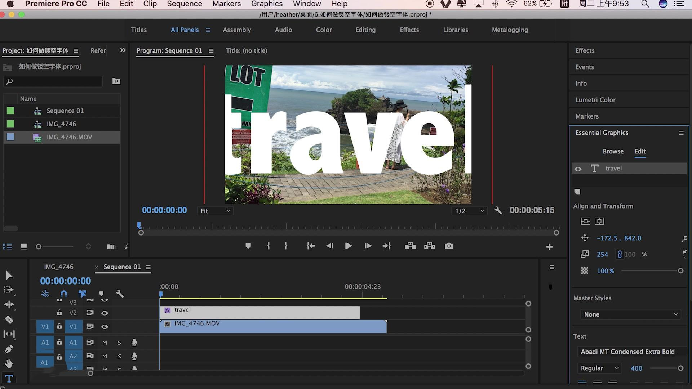The width and height of the screenshot is (692, 389).
Task: Select the Razor tool
Action: pyautogui.click(x=9, y=319)
